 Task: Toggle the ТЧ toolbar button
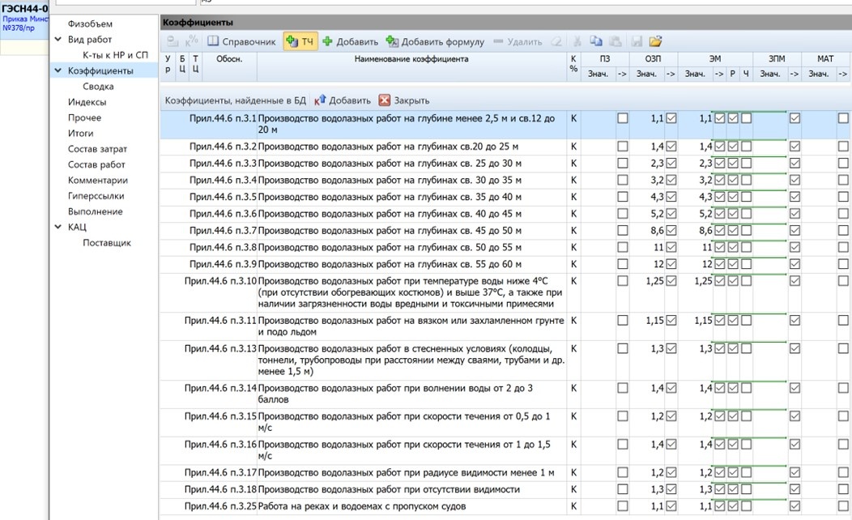pyautogui.click(x=300, y=42)
